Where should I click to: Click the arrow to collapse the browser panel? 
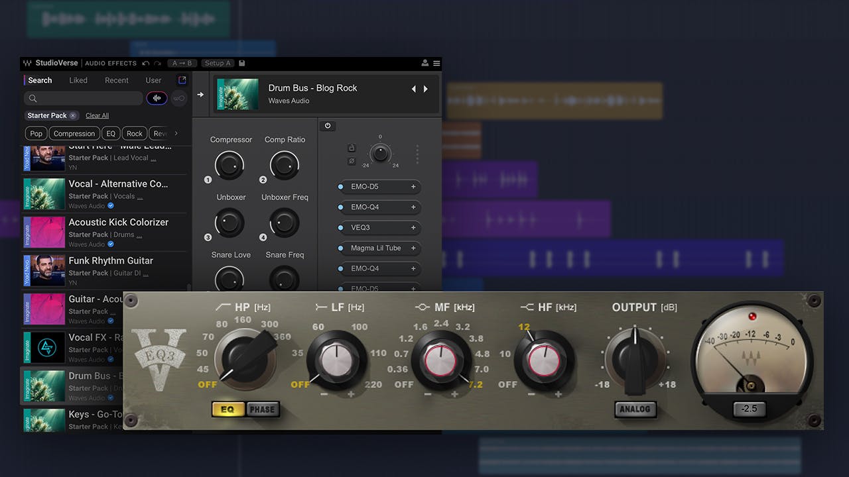200,95
